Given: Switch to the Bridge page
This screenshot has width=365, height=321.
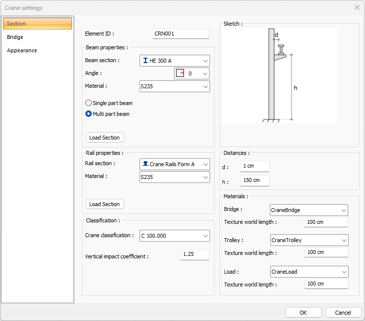Looking at the screenshot, I should coord(15,37).
